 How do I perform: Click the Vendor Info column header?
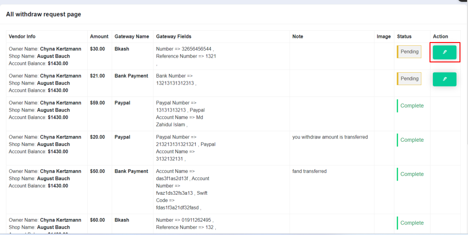(22, 37)
